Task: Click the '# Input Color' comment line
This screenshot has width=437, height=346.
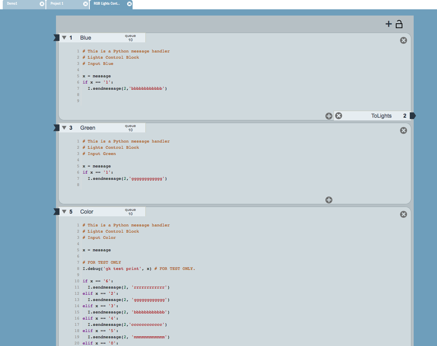Action: click(x=99, y=238)
